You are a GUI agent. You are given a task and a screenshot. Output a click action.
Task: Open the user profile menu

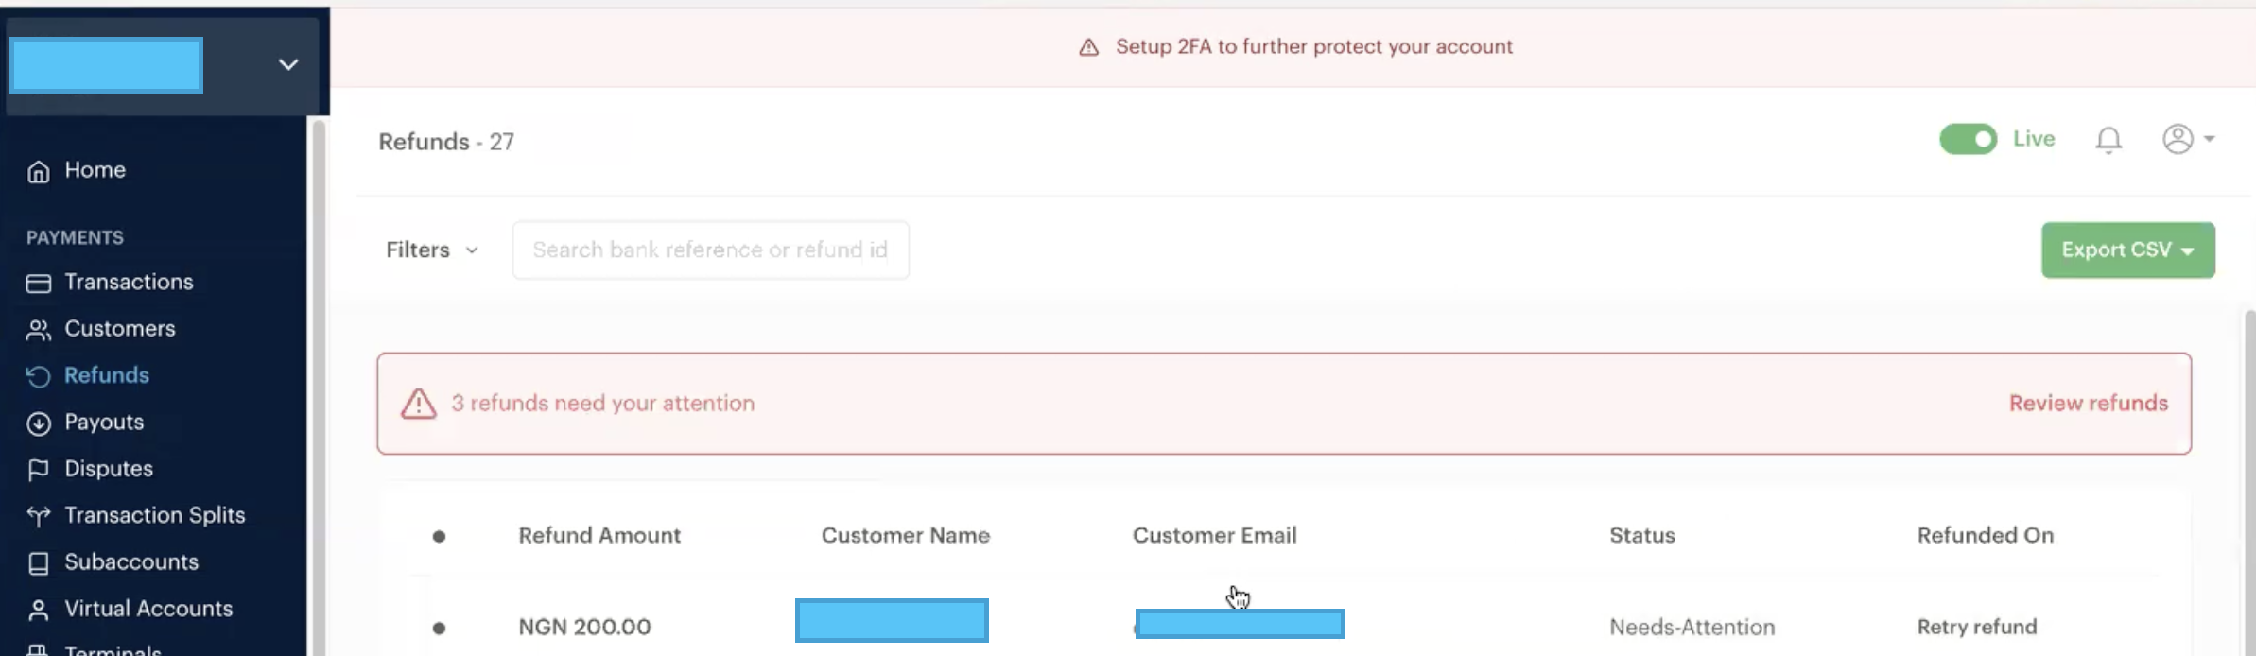(x=2187, y=140)
